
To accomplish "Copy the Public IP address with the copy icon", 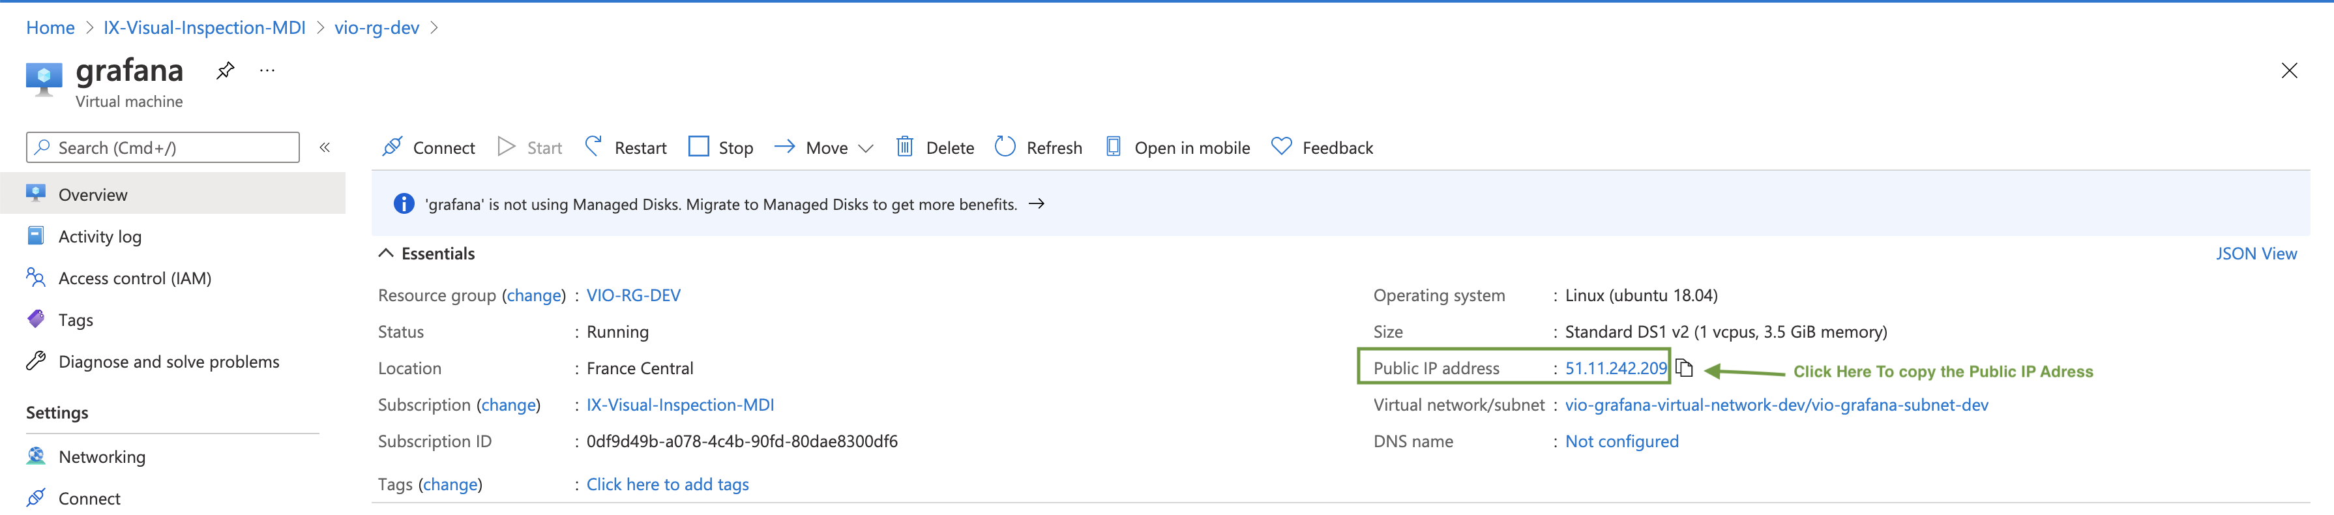I will pyautogui.click(x=1683, y=368).
